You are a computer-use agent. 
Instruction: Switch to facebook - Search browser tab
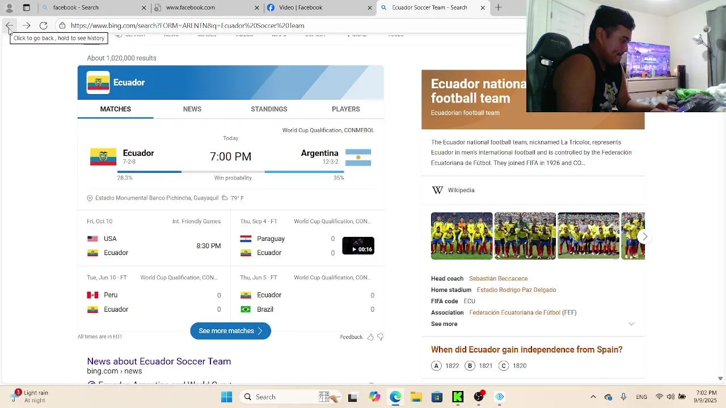coord(94,7)
